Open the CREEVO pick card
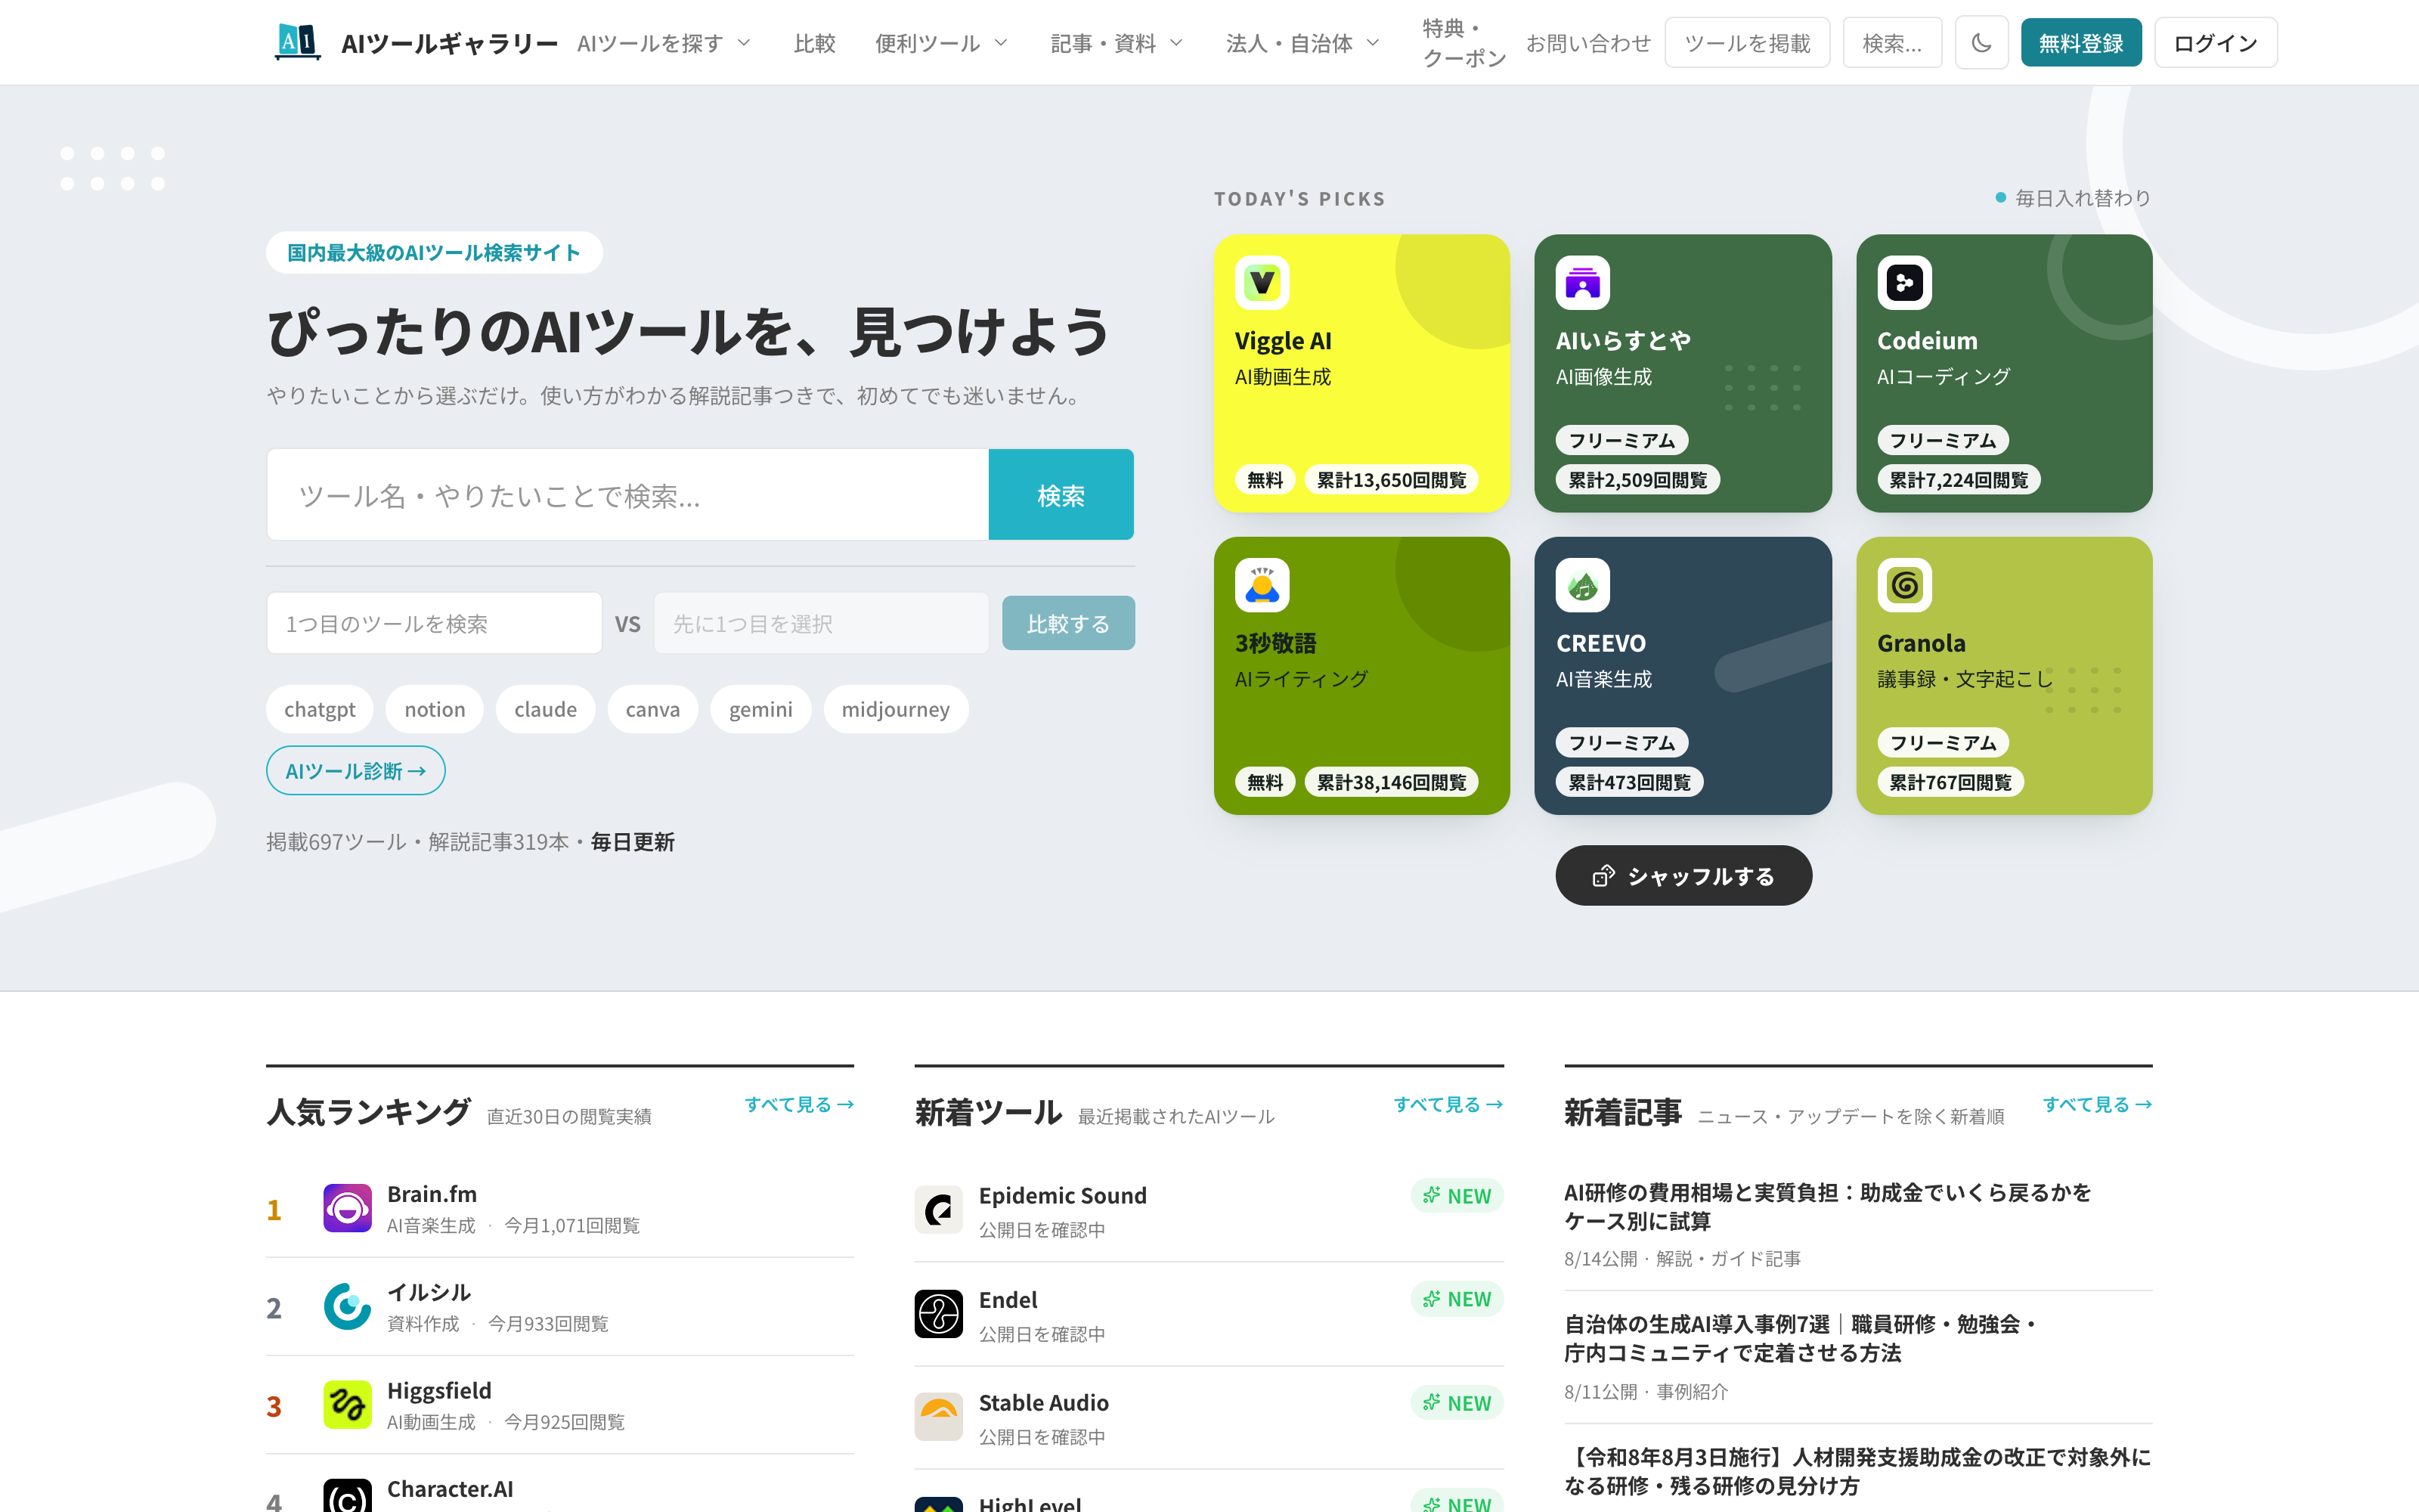Viewport: 2419px width, 1512px height. 1683,676
